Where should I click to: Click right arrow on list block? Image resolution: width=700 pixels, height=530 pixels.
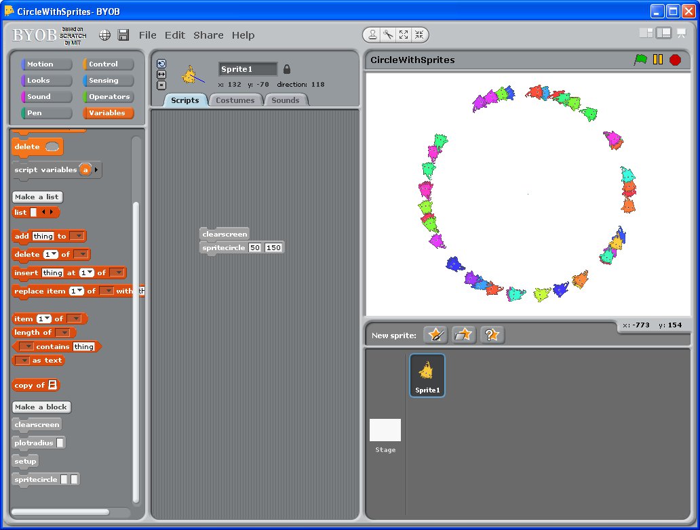[52, 212]
